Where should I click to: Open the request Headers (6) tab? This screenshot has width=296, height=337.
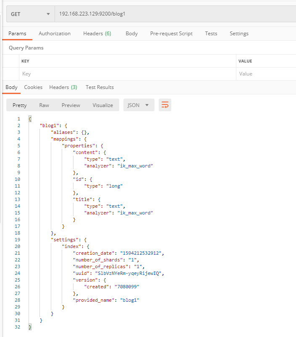point(97,34)
